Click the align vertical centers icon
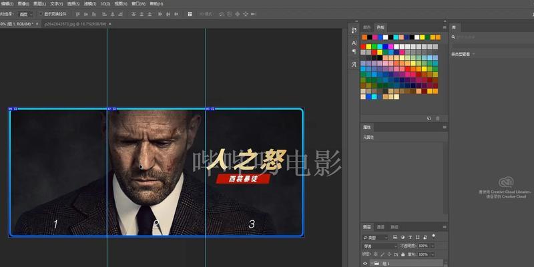This screenshot has height=267, width=534. tap(85, 14)
